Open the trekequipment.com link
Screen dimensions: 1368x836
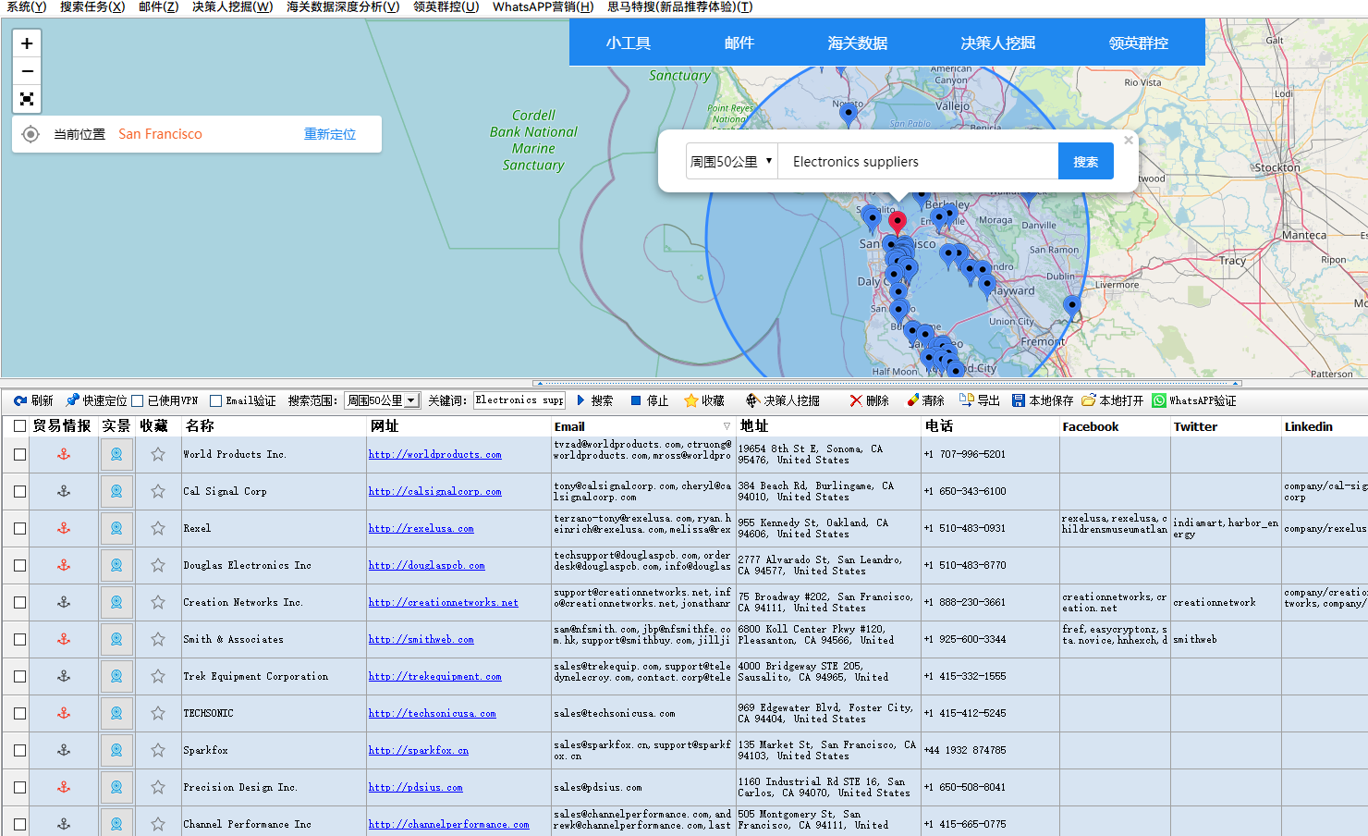pyautogui.click(x=435, y=676)
